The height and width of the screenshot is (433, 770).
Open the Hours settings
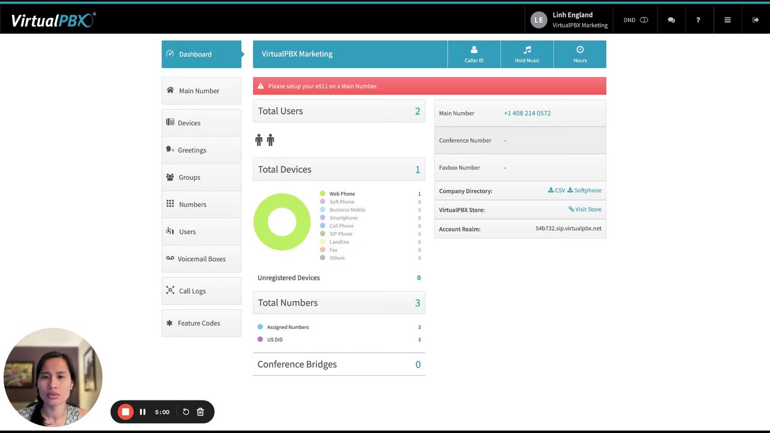[580, 54]
